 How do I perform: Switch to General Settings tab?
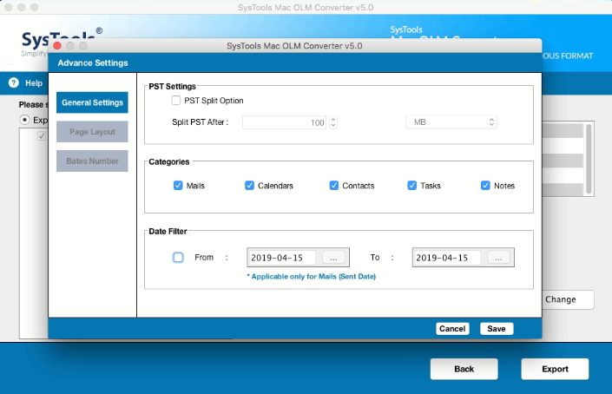pos(92,102)
